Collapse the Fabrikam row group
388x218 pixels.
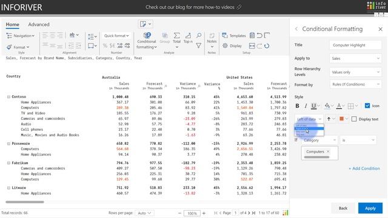click(x=8, y=163)
